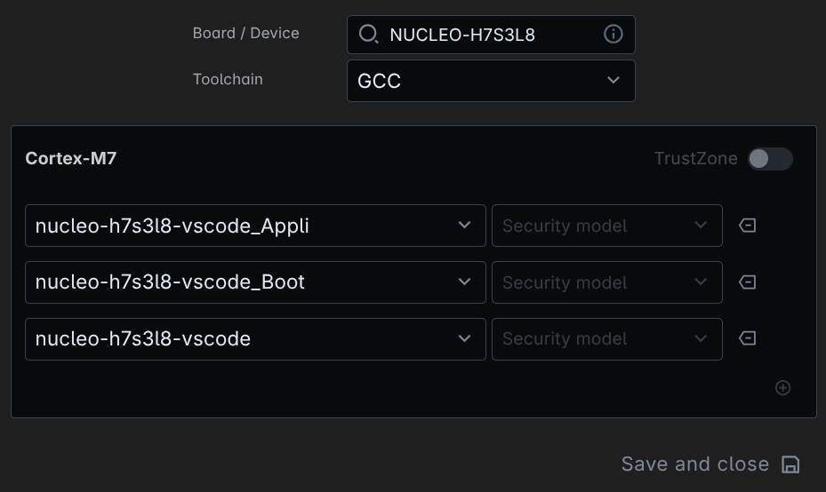Remove the nucleo-h7s3l8-vscode_Boot project row
The width and height of the screenshot is (826, 492).
[748, 282]
